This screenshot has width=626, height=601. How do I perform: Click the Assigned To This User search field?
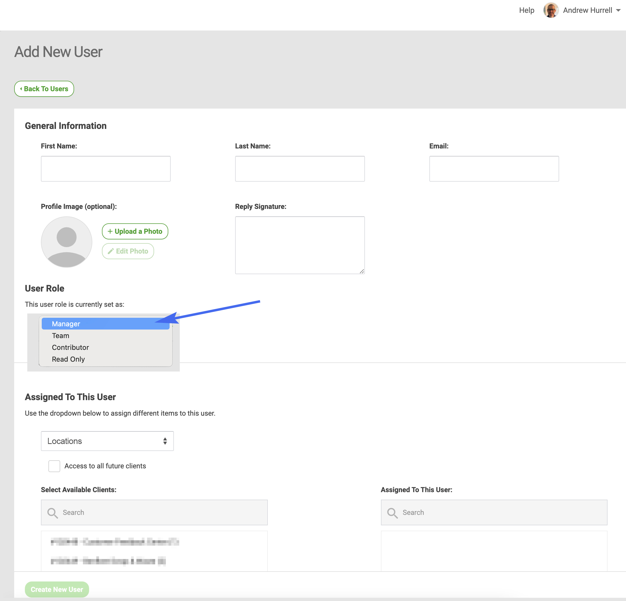point(494,512)
